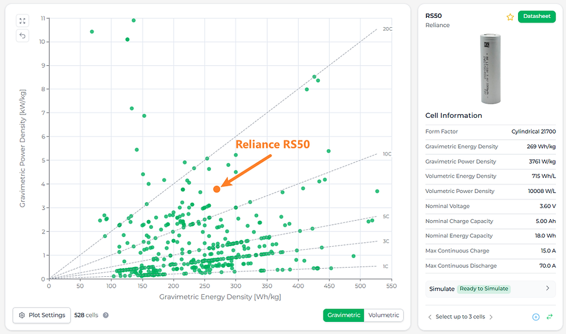Go to previous cell selection arrow
Screen dimensions: 566x334
point(430,317)
